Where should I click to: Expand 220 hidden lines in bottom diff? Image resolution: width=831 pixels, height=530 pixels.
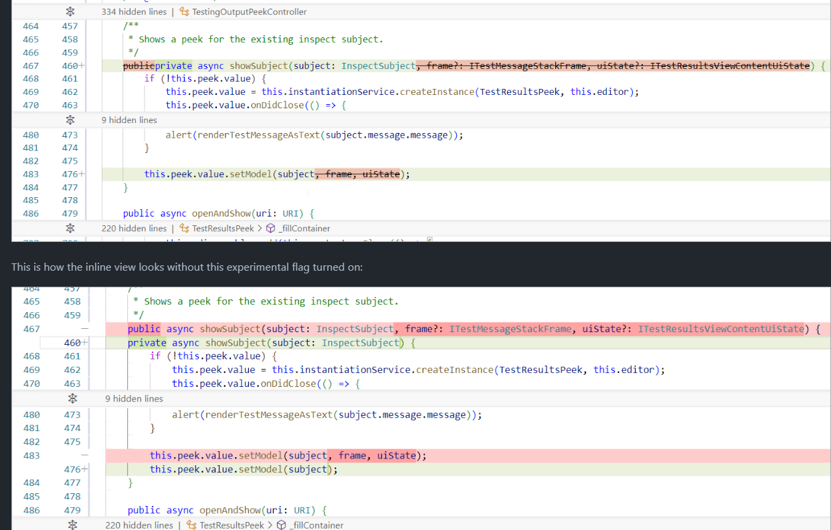(x=72, y=525)
